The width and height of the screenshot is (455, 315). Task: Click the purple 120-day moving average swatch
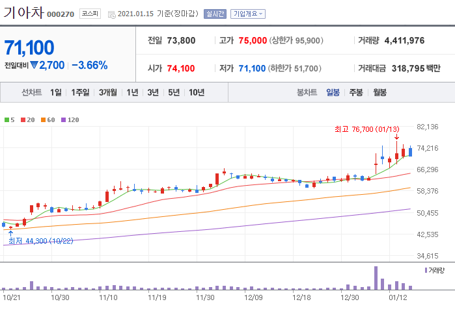64,120
